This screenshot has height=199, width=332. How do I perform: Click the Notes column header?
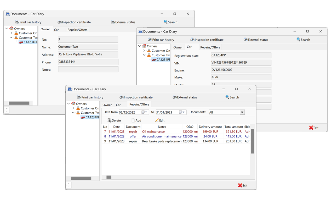(162, 127)
